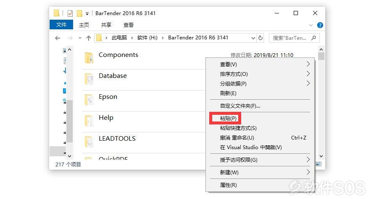The image size is (371, 199).
Task: Select 刷新(E) in context menu
Action: point(260,93)
